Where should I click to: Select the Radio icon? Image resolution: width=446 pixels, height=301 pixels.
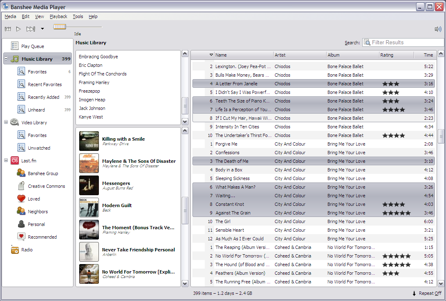coord(15,250)
